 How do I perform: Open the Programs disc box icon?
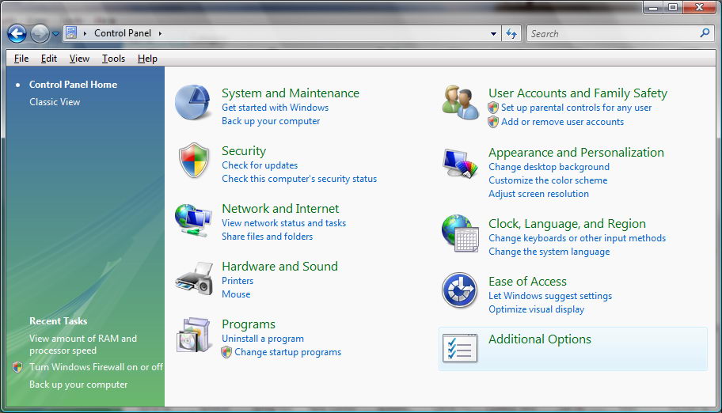194,335
